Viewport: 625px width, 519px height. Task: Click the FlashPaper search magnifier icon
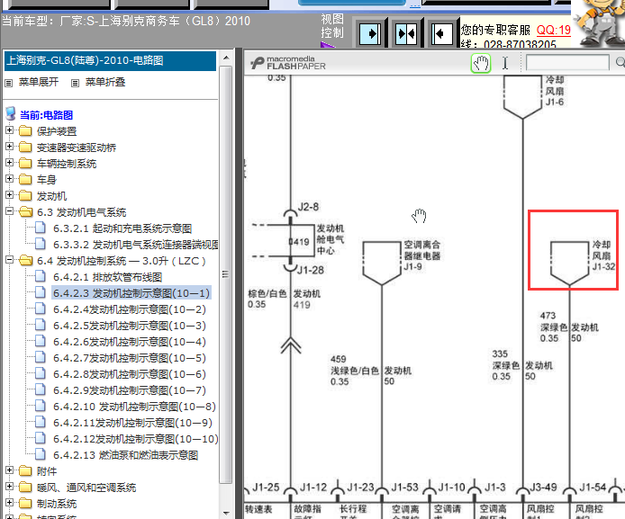point(620,62)
